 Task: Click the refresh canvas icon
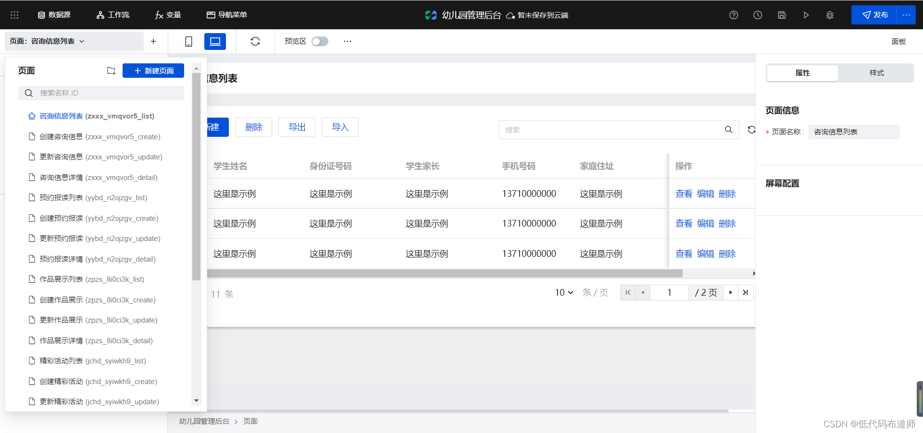click(x=255, y=41)
